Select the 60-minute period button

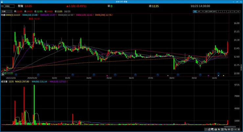(238, 12)
